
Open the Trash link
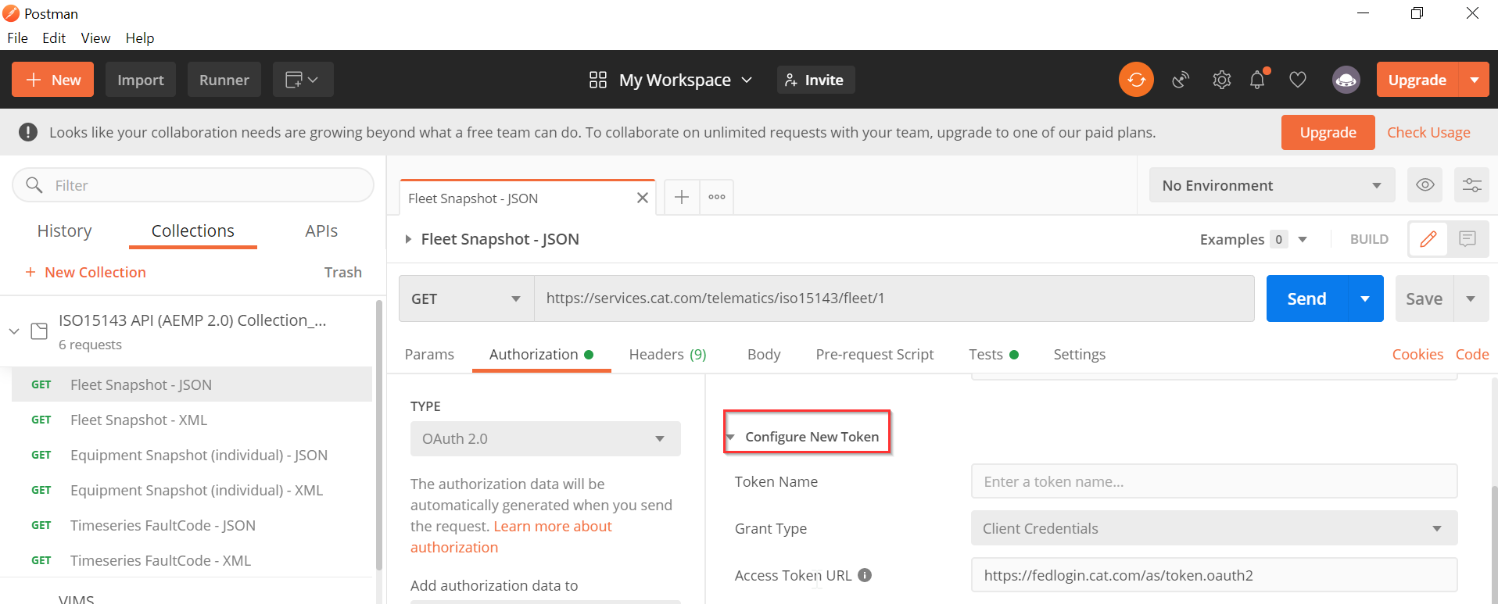343,272
